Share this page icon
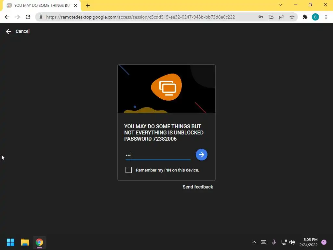 point(282,17)
